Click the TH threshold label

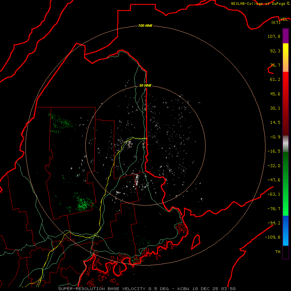tap(278, 252)
